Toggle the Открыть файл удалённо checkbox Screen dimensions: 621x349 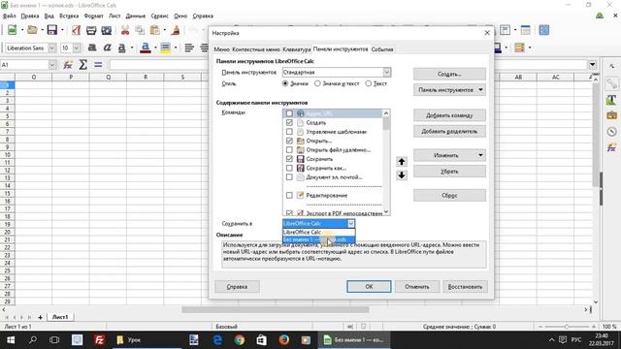[x=289, y=150]
